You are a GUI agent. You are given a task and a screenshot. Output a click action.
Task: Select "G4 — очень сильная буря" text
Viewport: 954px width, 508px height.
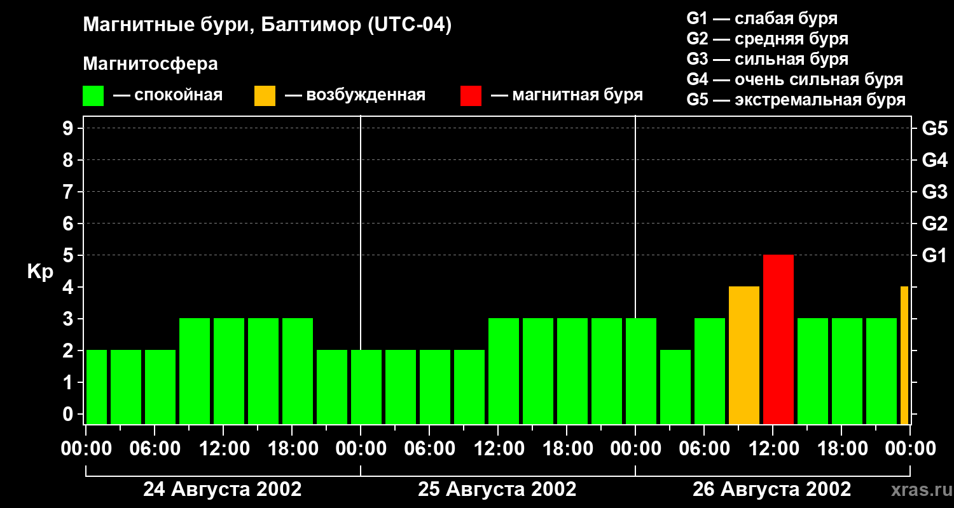click(x=795, y=79)
